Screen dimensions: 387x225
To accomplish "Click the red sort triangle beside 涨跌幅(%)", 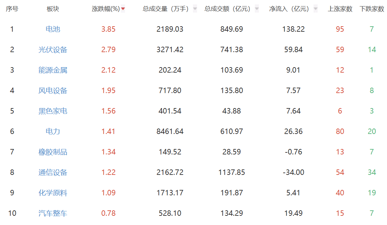I will 123,9.
